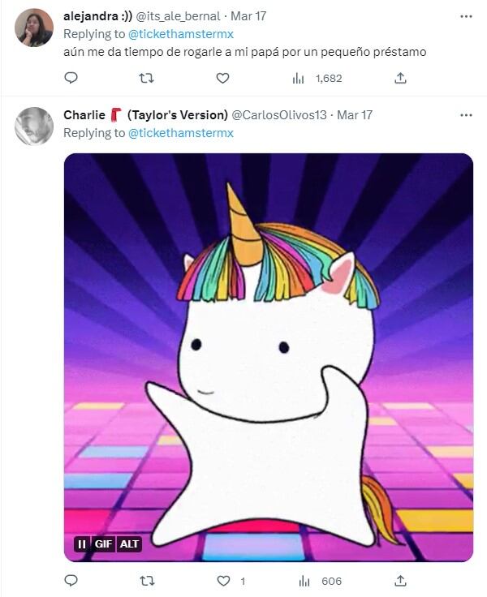Open @tickethamstermx link in Charlie's reply

pos(181,133)
